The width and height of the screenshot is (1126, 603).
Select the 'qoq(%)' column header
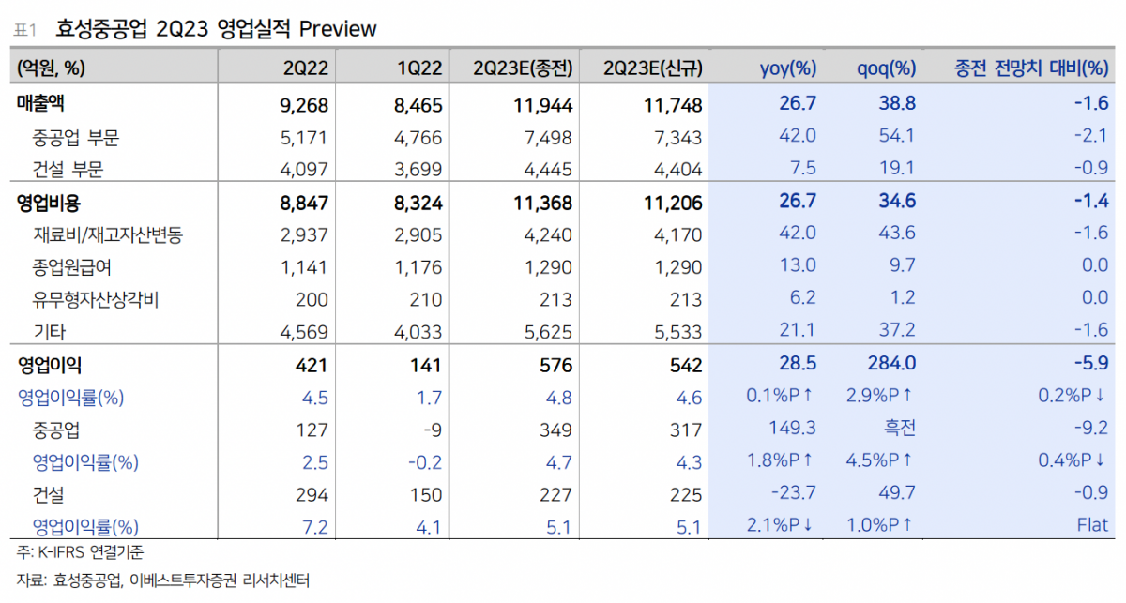point(886,68)
